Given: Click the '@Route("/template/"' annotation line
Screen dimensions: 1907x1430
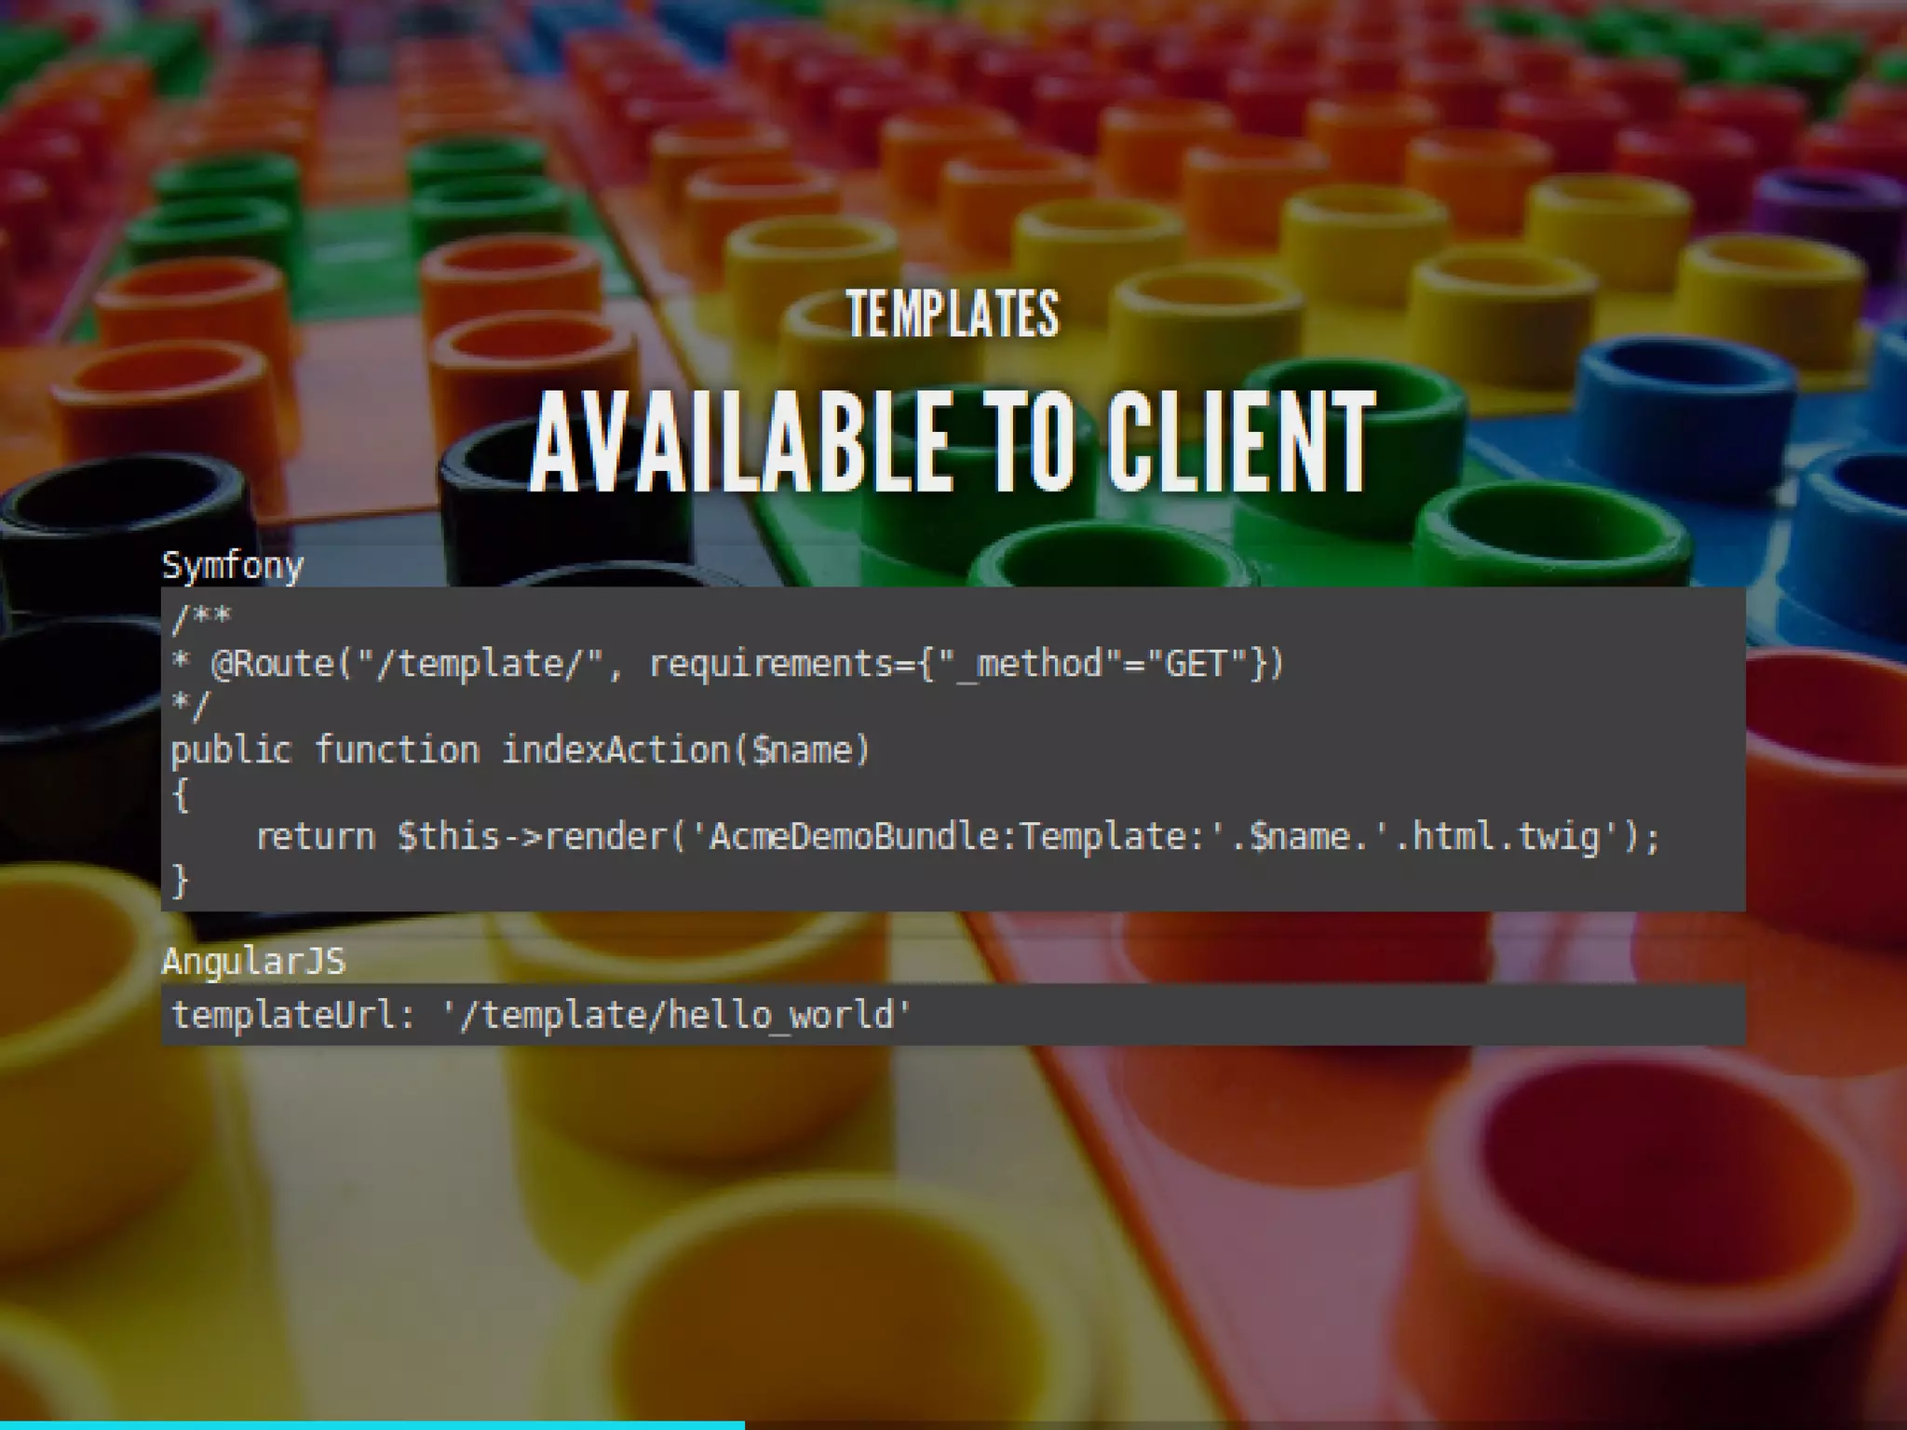Looking at the screenshot, I should coord(727,664).
